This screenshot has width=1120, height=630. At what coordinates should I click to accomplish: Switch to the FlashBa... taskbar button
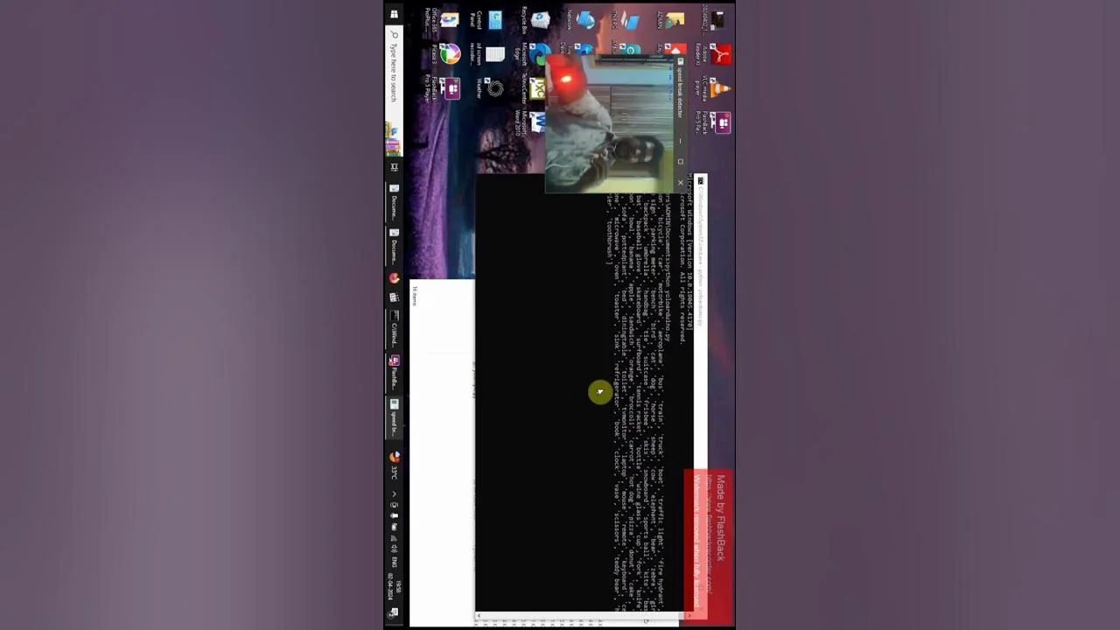pos(394,372)
